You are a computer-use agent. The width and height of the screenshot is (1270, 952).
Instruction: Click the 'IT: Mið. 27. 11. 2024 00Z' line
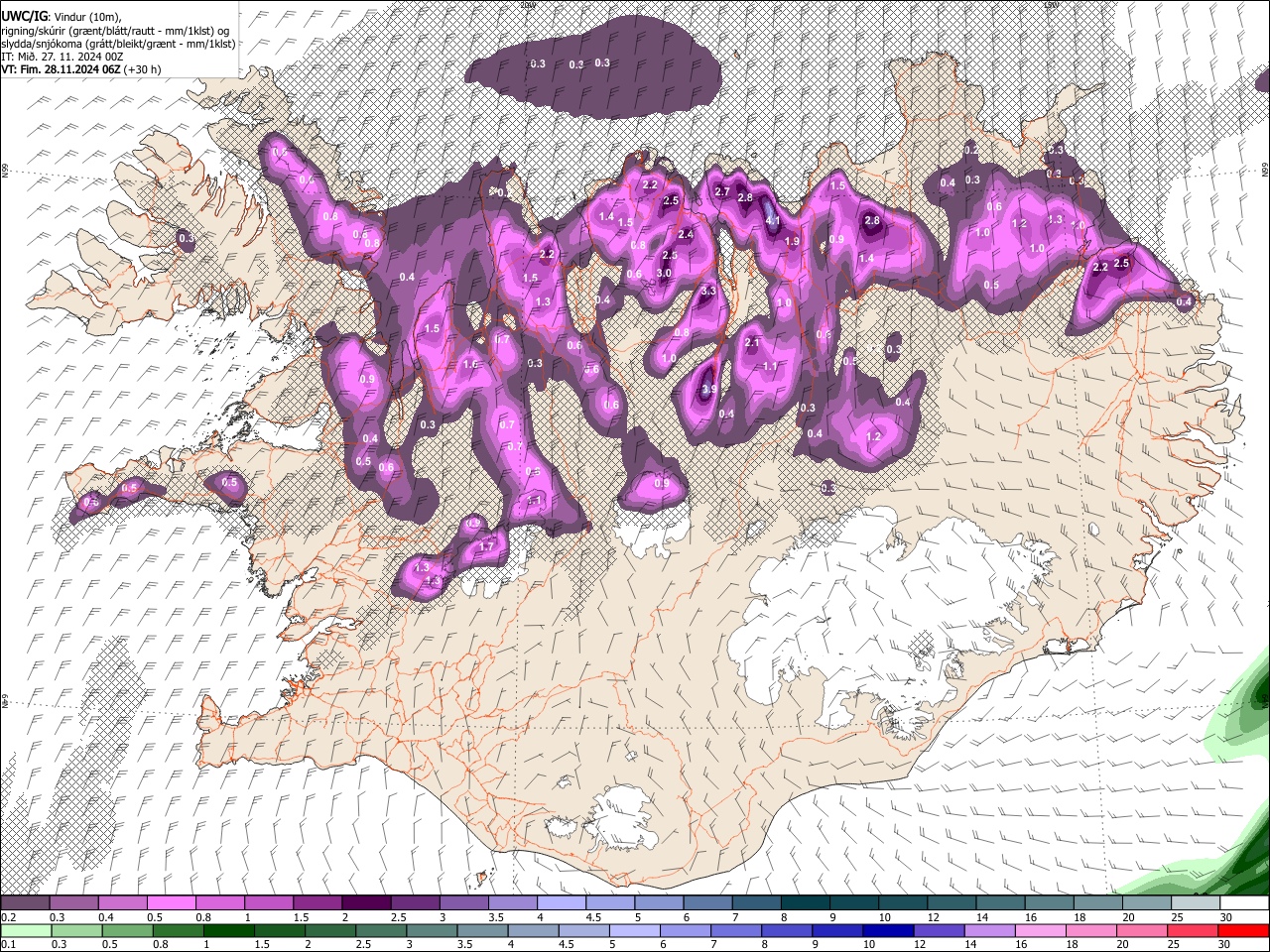(x=63, y=57)
